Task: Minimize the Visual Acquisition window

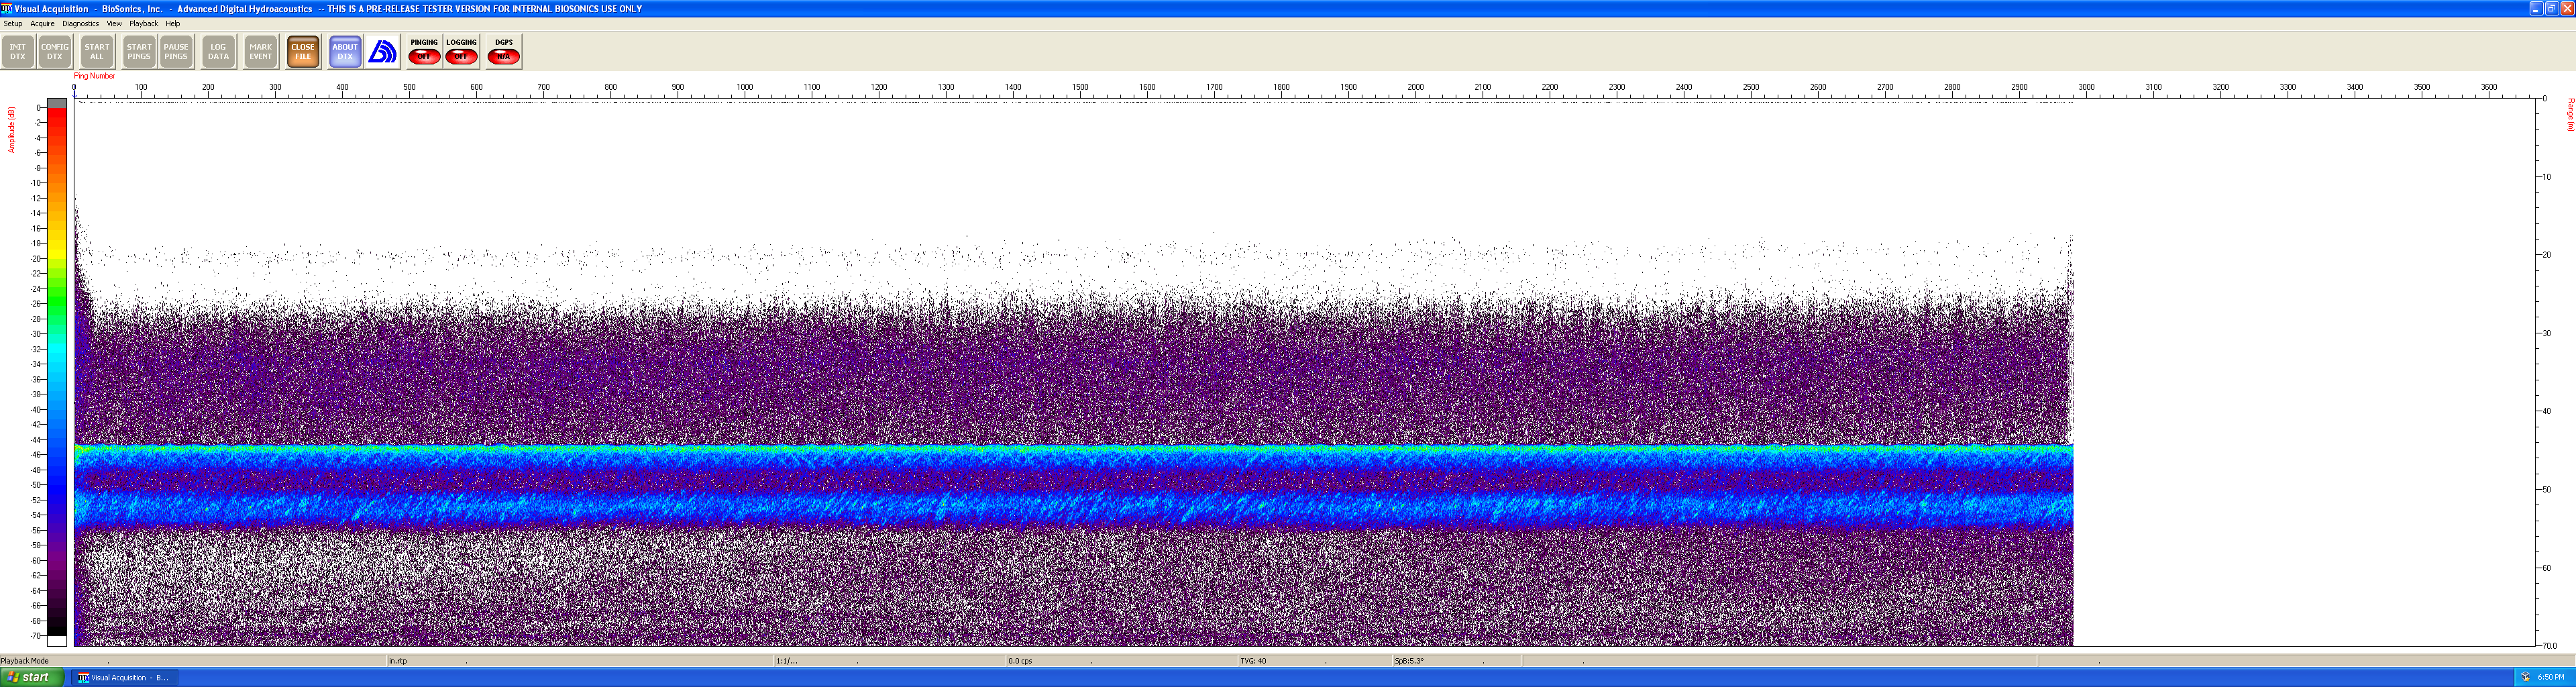Action: click(x=2536, y=8)
